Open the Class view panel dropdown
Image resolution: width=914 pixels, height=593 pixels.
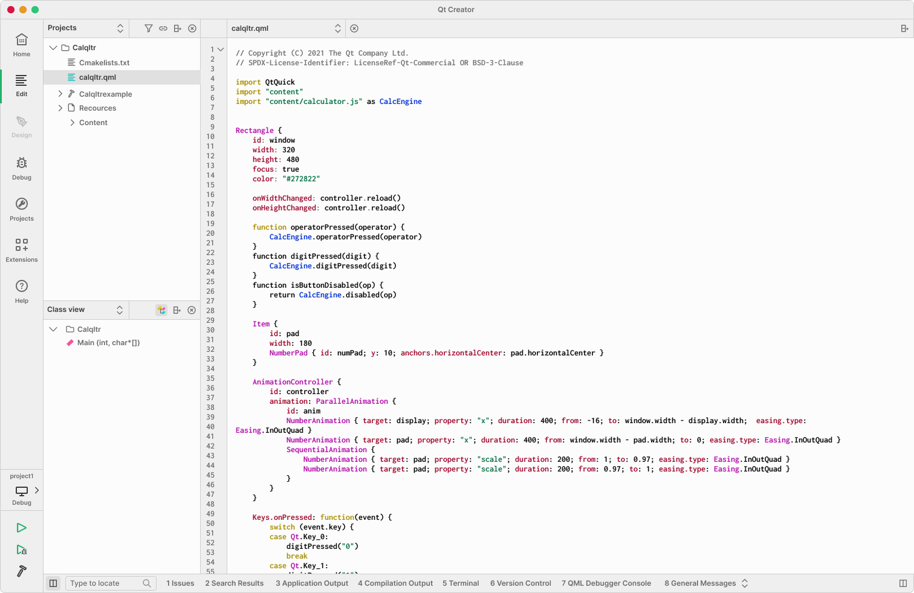(x=120, y=309)
